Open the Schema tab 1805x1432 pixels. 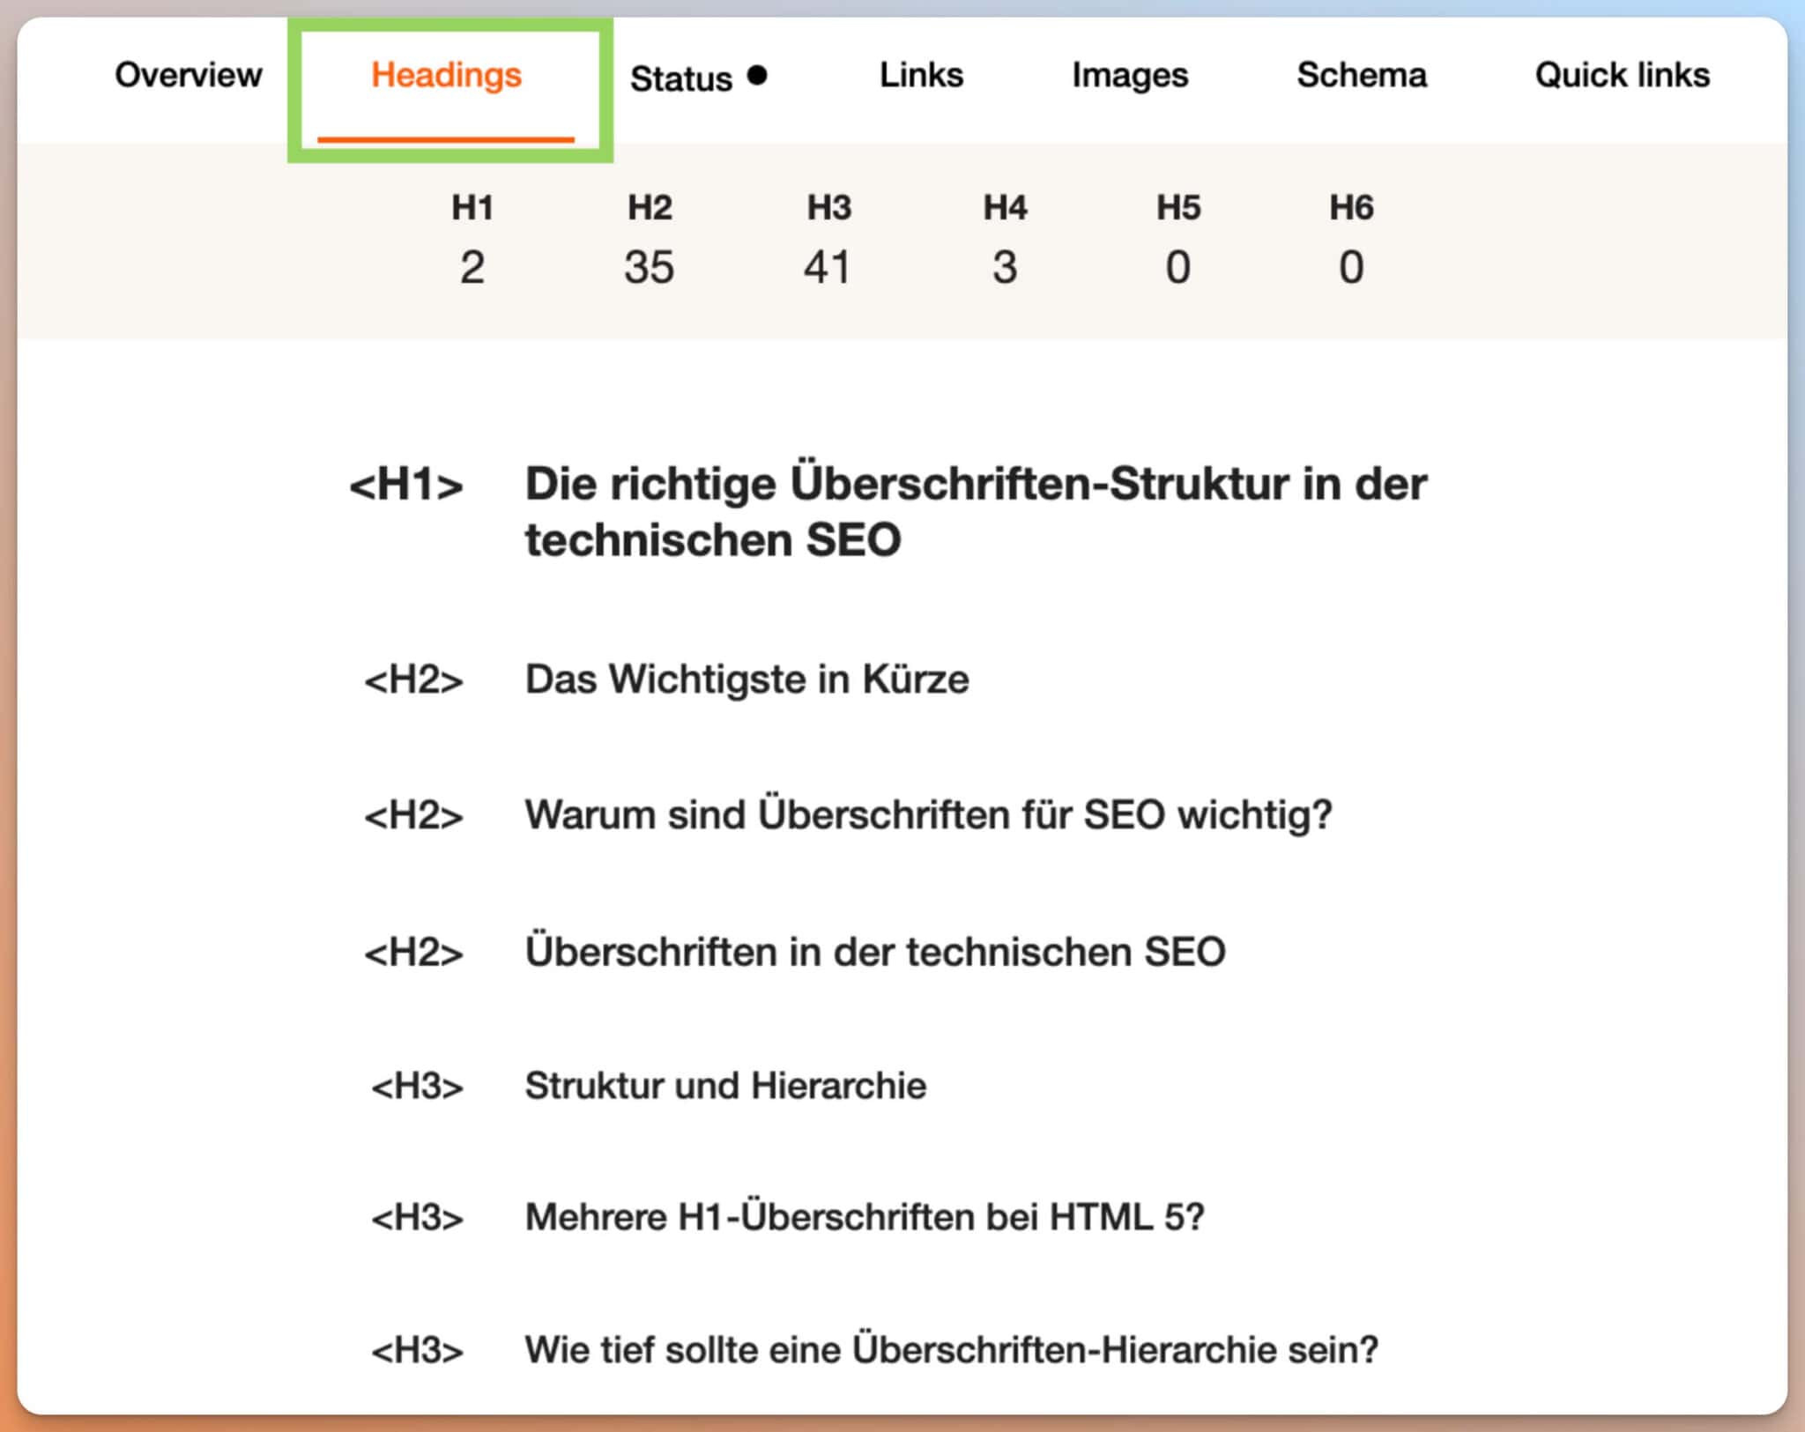click(1362, 75)
